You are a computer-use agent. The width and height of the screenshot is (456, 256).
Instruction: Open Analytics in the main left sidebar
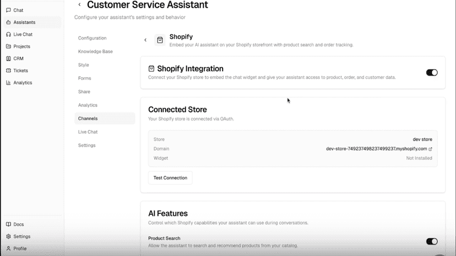[31, 83]
